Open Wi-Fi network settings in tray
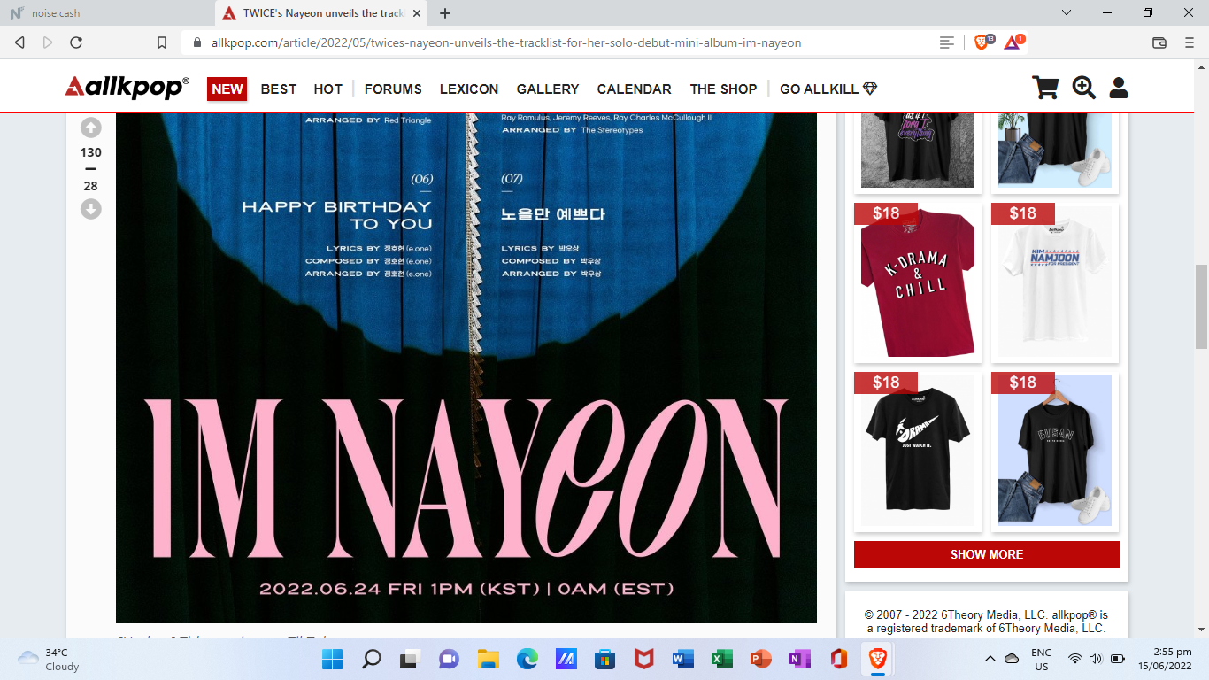The width and height of the screenshot is (1209, 680). point(1075,659)
